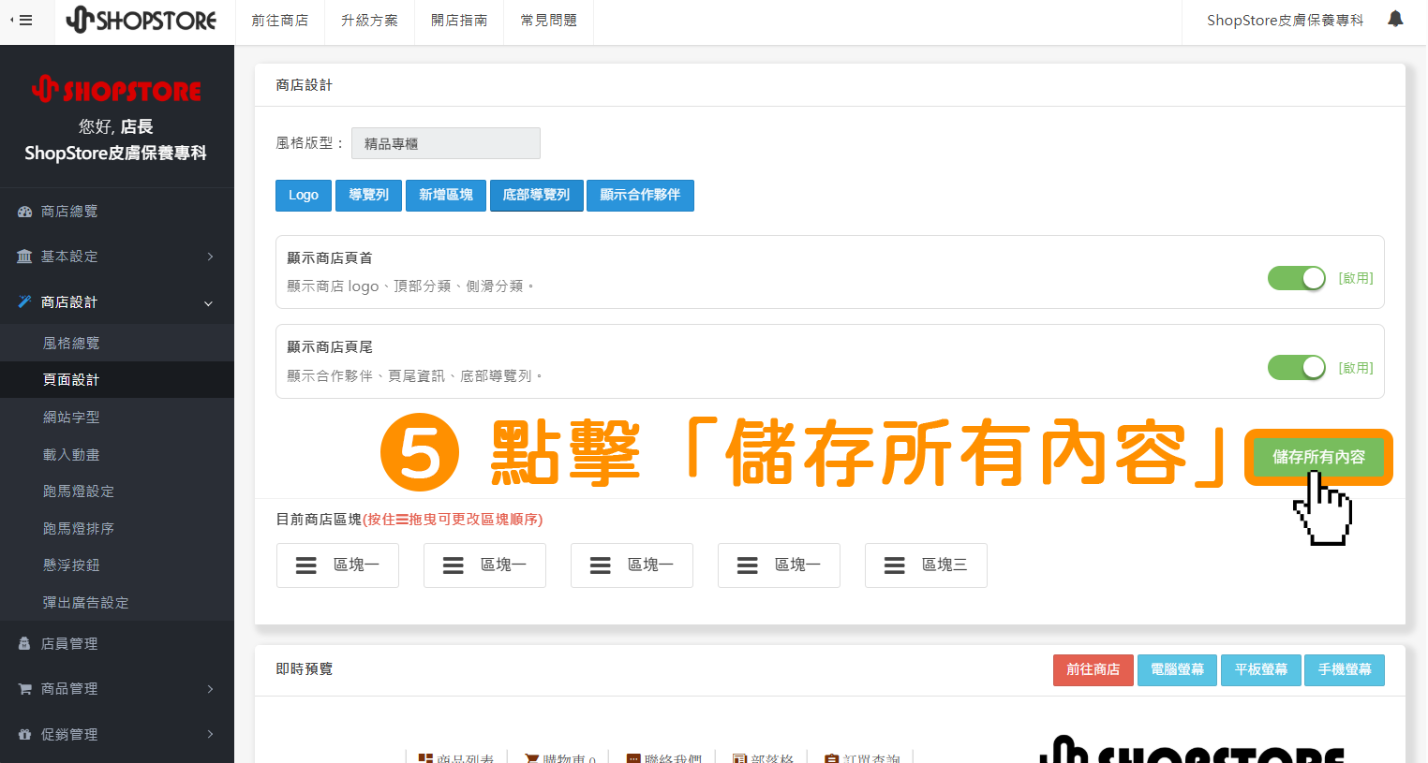Click the 新增區塊 button

[x=446, y=196]
